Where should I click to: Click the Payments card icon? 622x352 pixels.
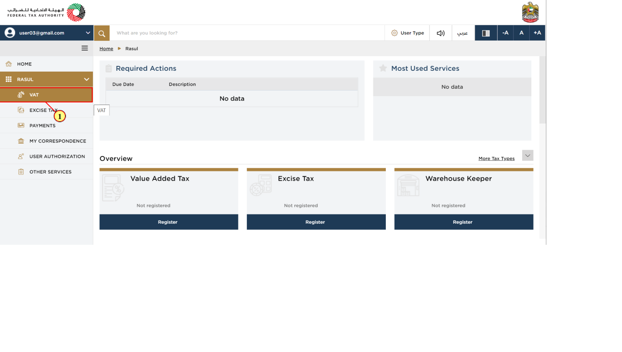[21, 126]
